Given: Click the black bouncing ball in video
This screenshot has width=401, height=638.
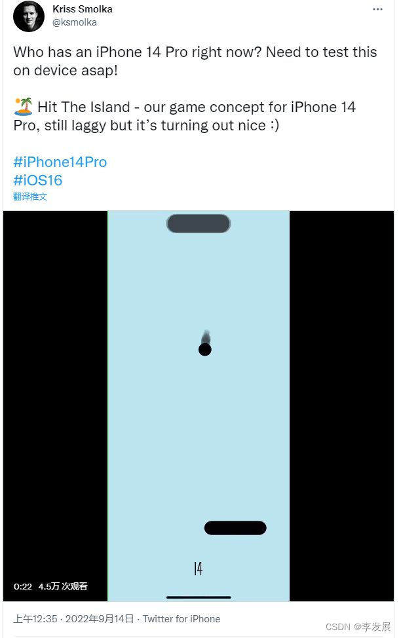Looking at the screenshot, I should [x=205, y=349].
